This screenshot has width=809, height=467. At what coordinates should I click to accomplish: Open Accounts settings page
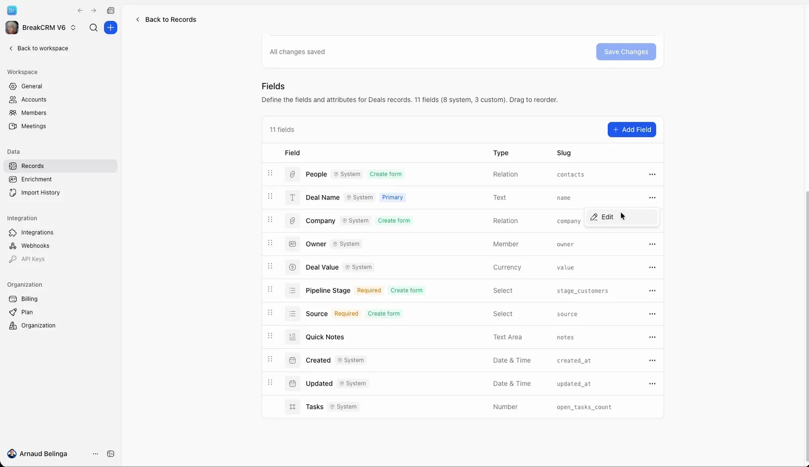[60, 100]
